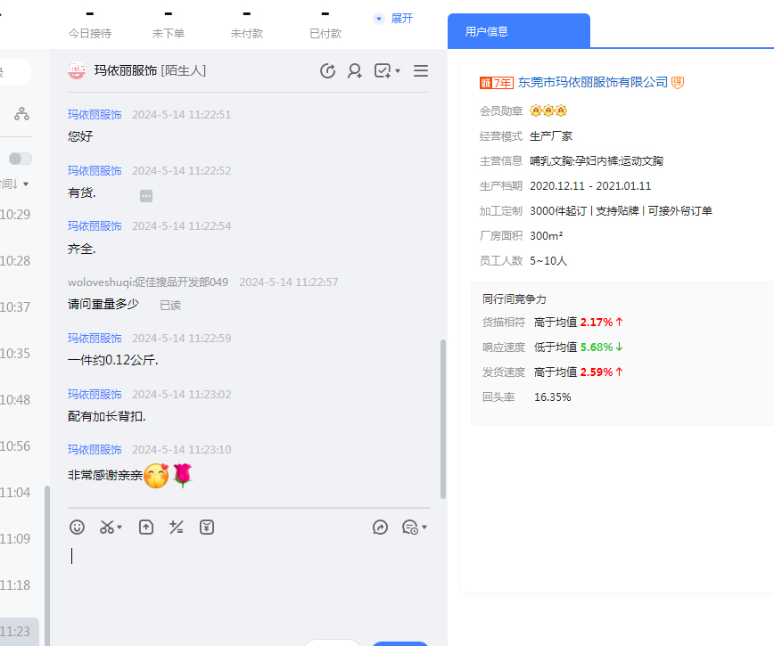The width and height of the screenshot is (774, 646).
Task: Click the refresh history icon in chat header
Action: click(327, 71)
